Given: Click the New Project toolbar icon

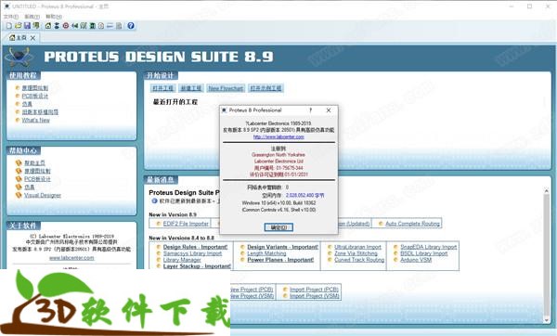Looking at the screenshot, I should [x=9, y=26].
